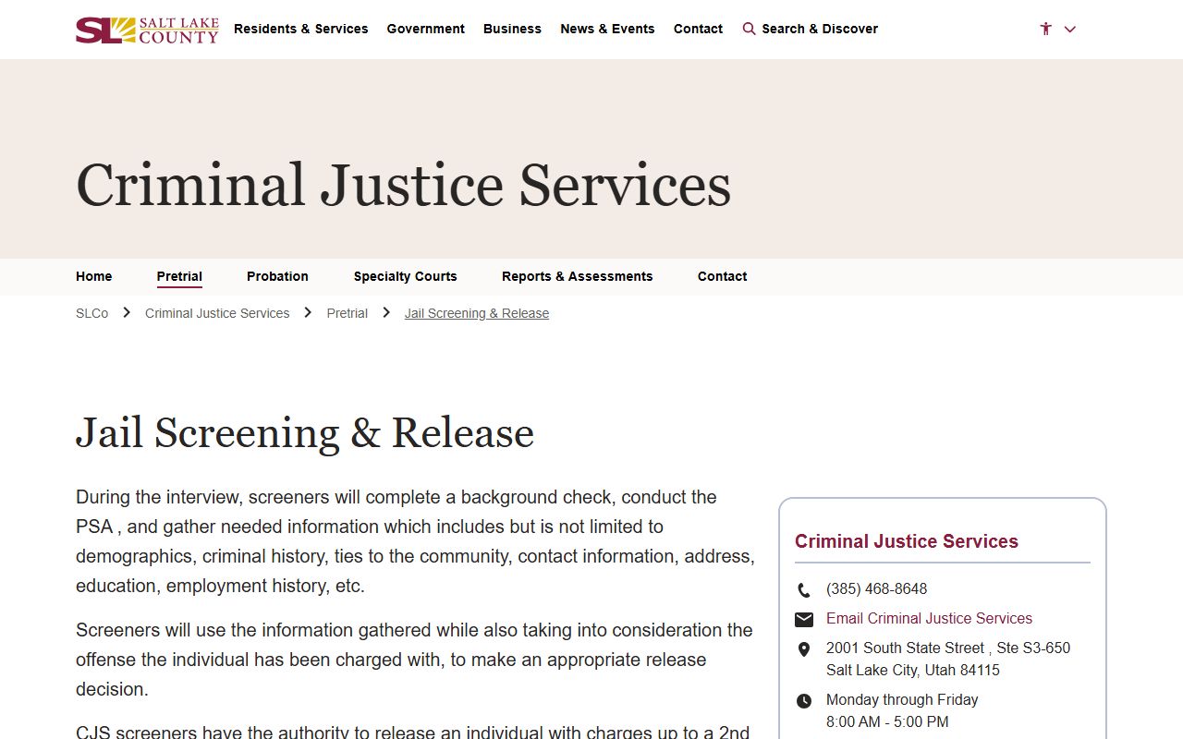Open the Government menu
The width and height of the screenshot is (1183, 739).
426,29
